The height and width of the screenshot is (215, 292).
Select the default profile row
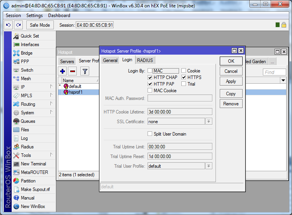tap(78, 86)
